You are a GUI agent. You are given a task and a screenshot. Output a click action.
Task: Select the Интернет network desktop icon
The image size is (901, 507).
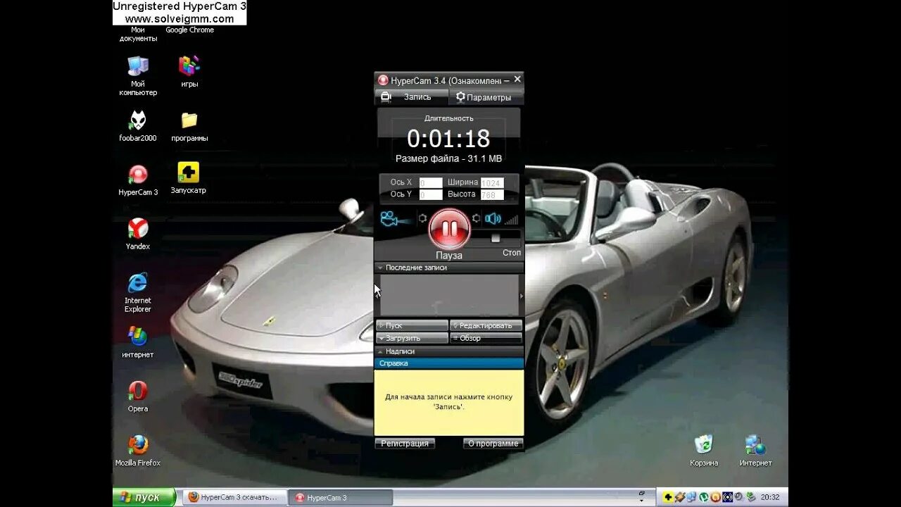pos(755,451)
